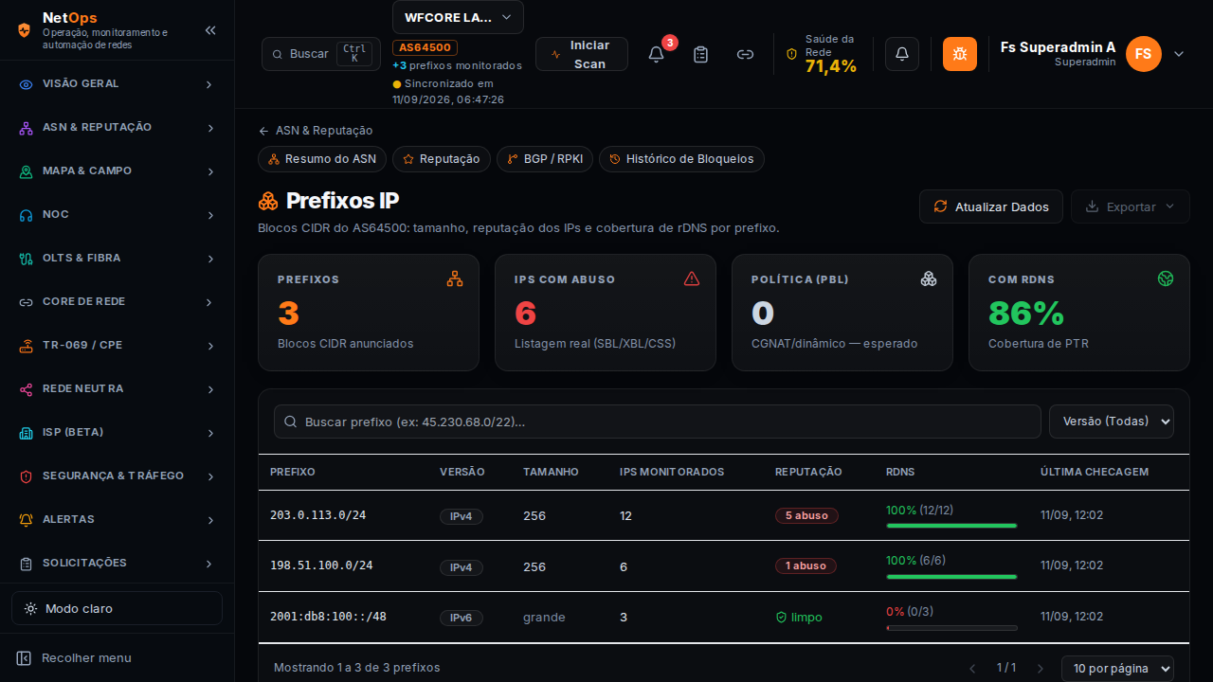Expand the Core de Rede chevron
This screenshot has height=682, width=1213.
pyautogui.click(x=209, y=303)
